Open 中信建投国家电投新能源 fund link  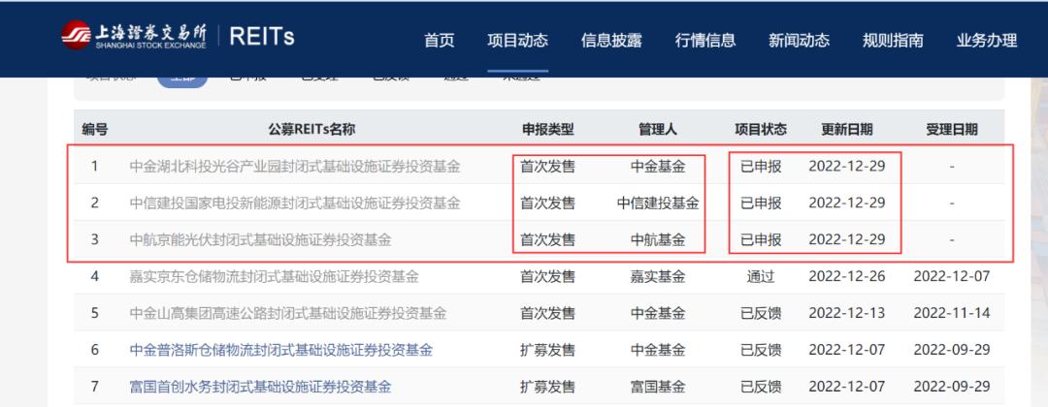[x=295, y=203]
